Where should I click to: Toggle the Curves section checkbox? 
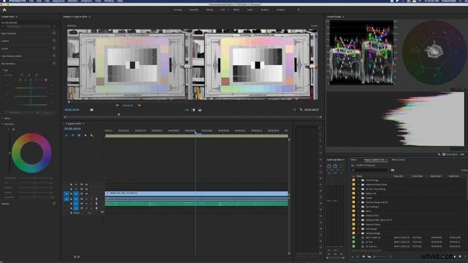[54, 48]
